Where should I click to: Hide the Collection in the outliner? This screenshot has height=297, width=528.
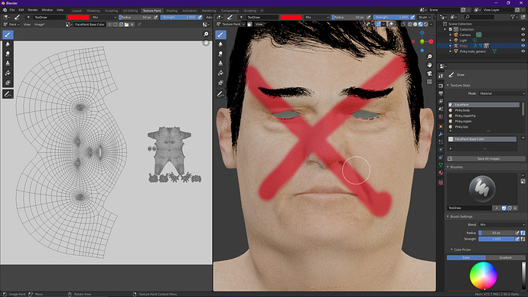[x=523, y=29]
